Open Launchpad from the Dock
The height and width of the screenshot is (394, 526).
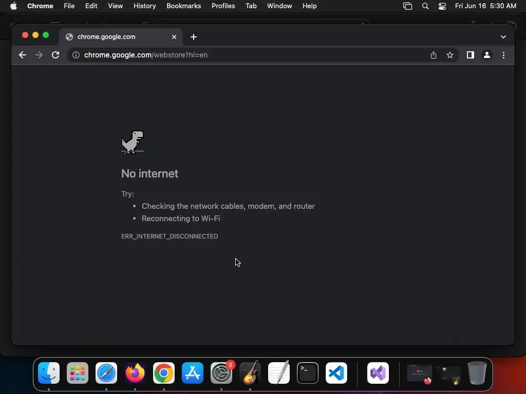click(78, 373)
